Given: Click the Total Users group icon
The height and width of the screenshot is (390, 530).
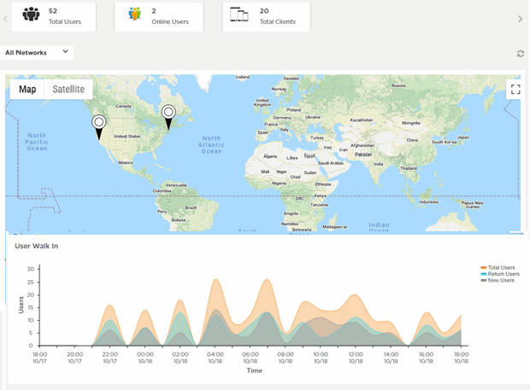Looking at the screenshot, I should point(32,15).
